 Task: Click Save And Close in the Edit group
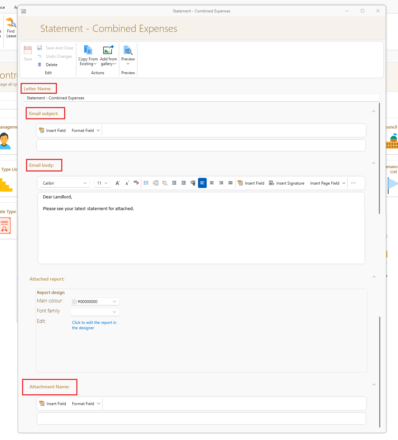(55, 48)
